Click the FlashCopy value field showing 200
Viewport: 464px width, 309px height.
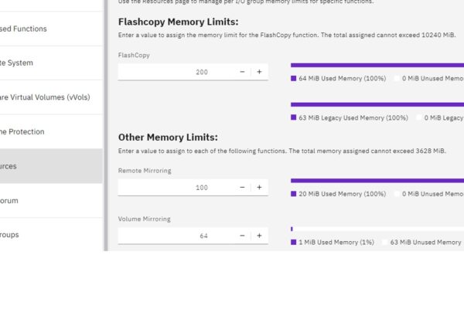(176, 72)
